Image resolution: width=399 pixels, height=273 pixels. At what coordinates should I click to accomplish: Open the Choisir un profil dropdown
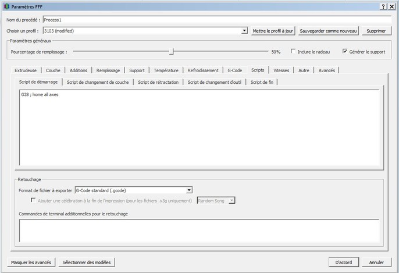244,30
